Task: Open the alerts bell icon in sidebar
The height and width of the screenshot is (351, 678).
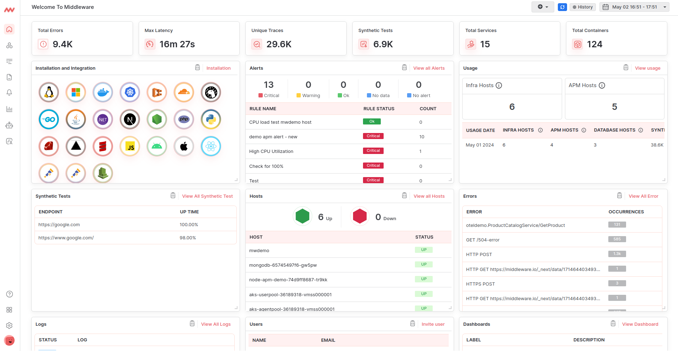Action: (10, 93)
